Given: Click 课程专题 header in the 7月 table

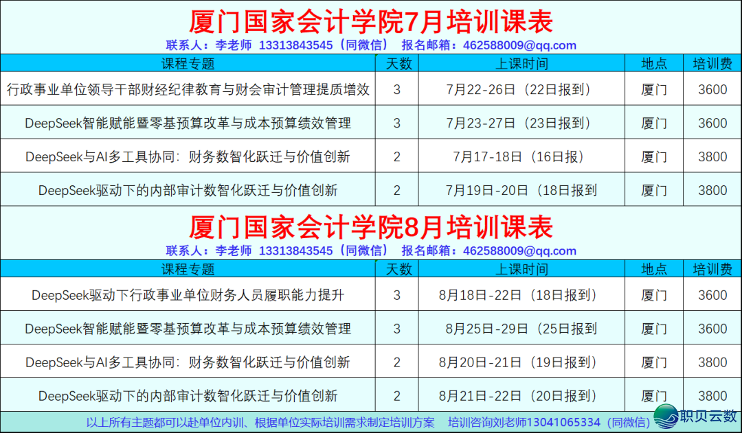Looking at the screenshot, I should click(188, 63).
